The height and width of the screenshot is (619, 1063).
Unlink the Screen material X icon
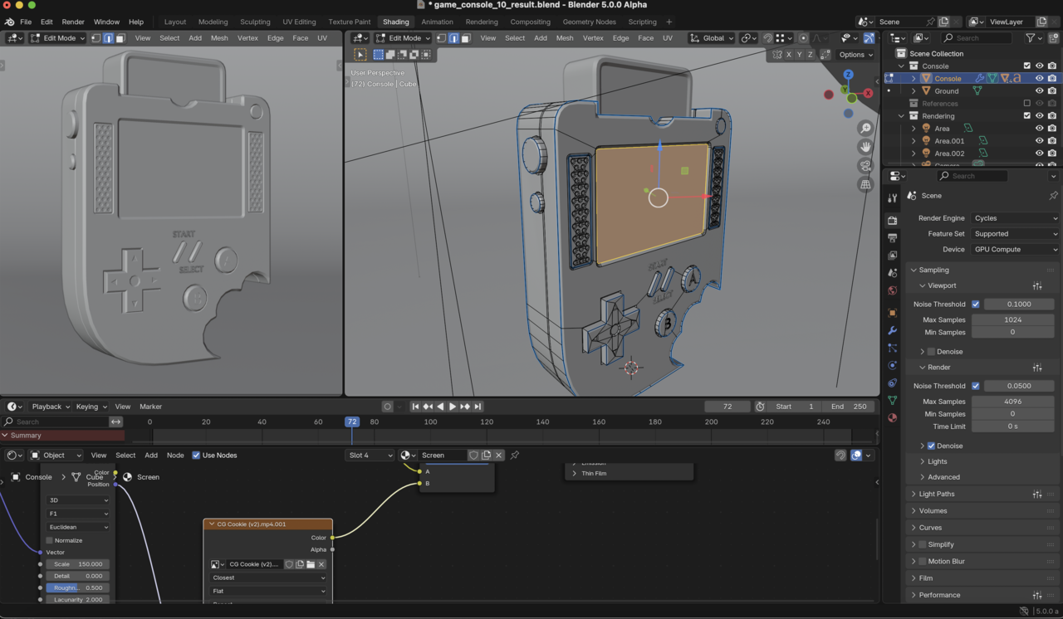point(498,455)
